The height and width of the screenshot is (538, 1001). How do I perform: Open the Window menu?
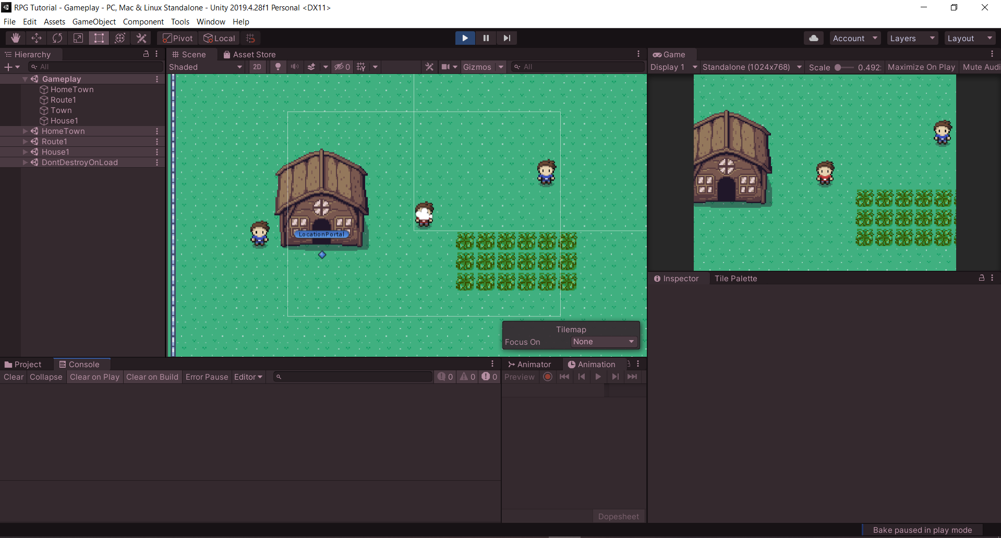click(x=211, y=21)
